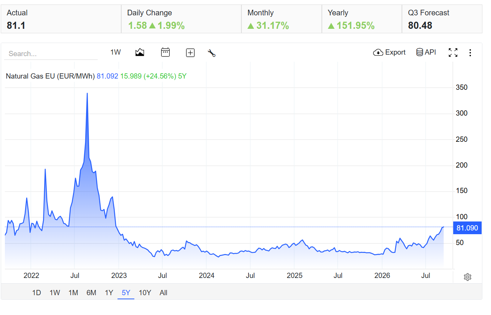This screenshot has height=315, width=491.
Task: Switch to the 10Y time range
Action: coord(145,293)
